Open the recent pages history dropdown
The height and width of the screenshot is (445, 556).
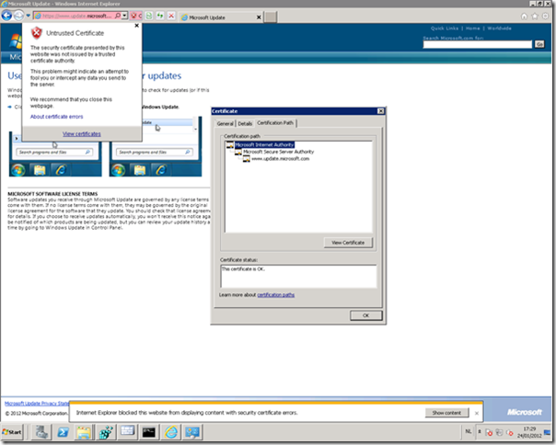(28, 16)
